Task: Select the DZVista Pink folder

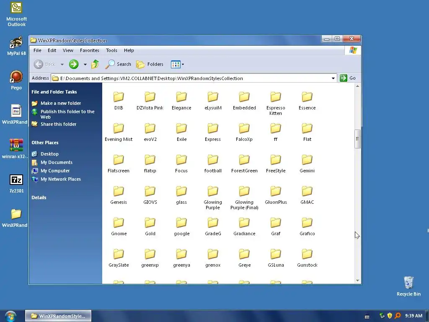Action: point(150,101)
